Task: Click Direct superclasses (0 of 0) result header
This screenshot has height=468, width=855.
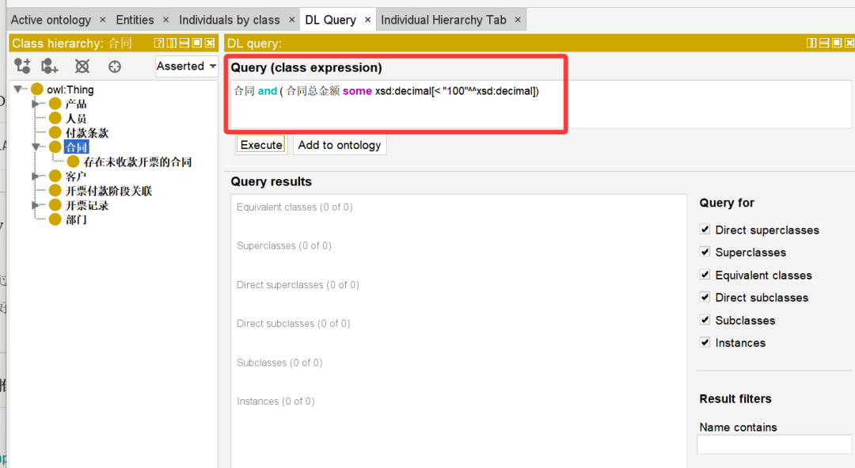Action: pyautogui.click(x=298, y=285)
